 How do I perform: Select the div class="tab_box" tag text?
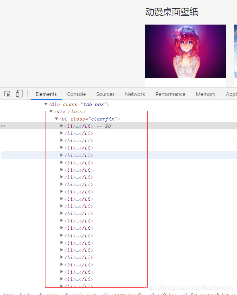coord(79,104)
